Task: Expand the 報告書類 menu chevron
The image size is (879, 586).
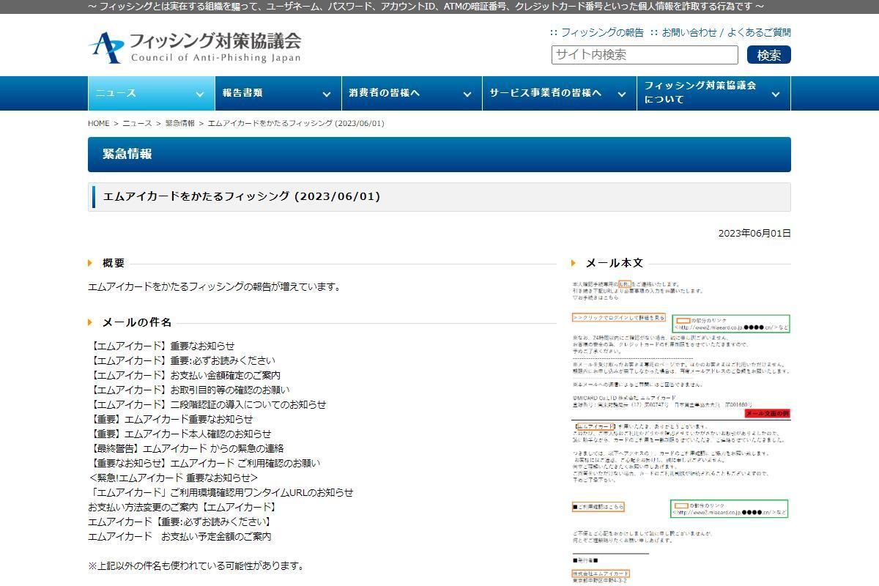Action: tap(327, 94)
